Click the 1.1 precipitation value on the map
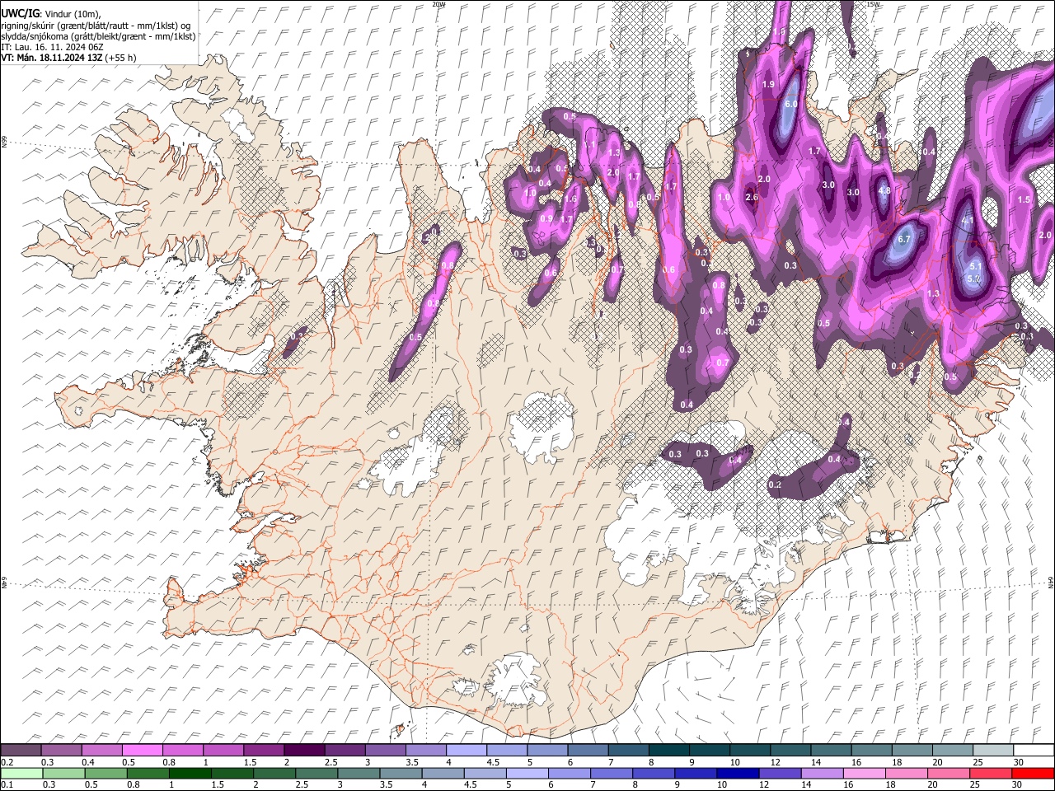Screen dimensions: 1055x791 (589, 144)
